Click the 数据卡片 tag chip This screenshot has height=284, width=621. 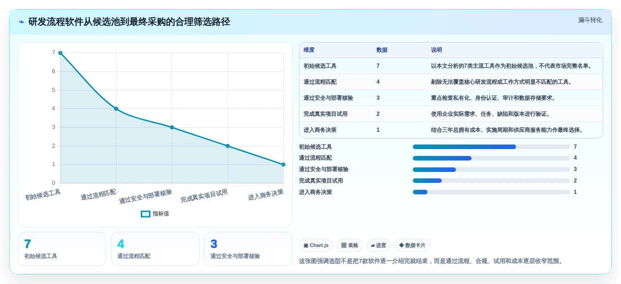412,246
